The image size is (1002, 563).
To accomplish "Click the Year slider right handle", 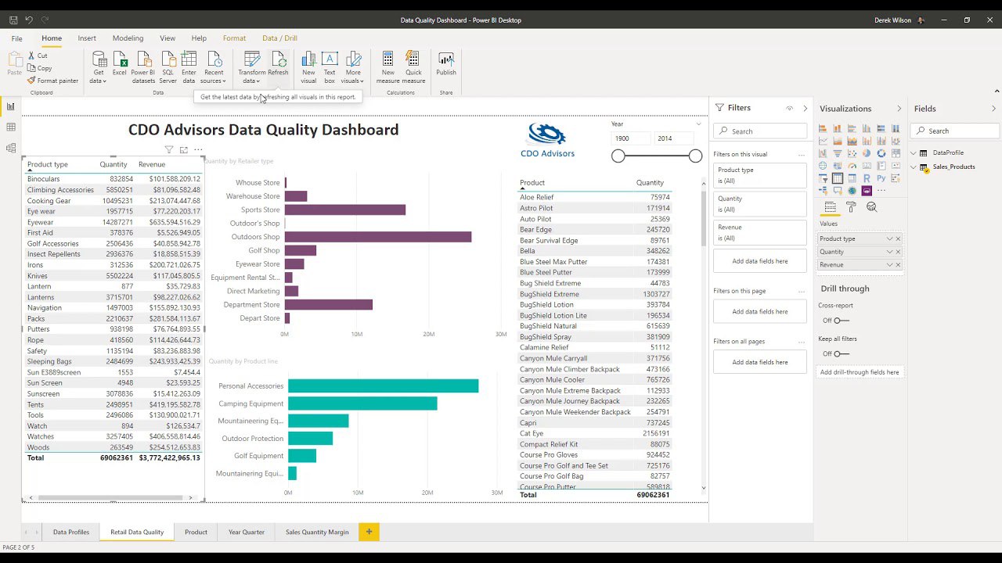I will click(695, 156).
